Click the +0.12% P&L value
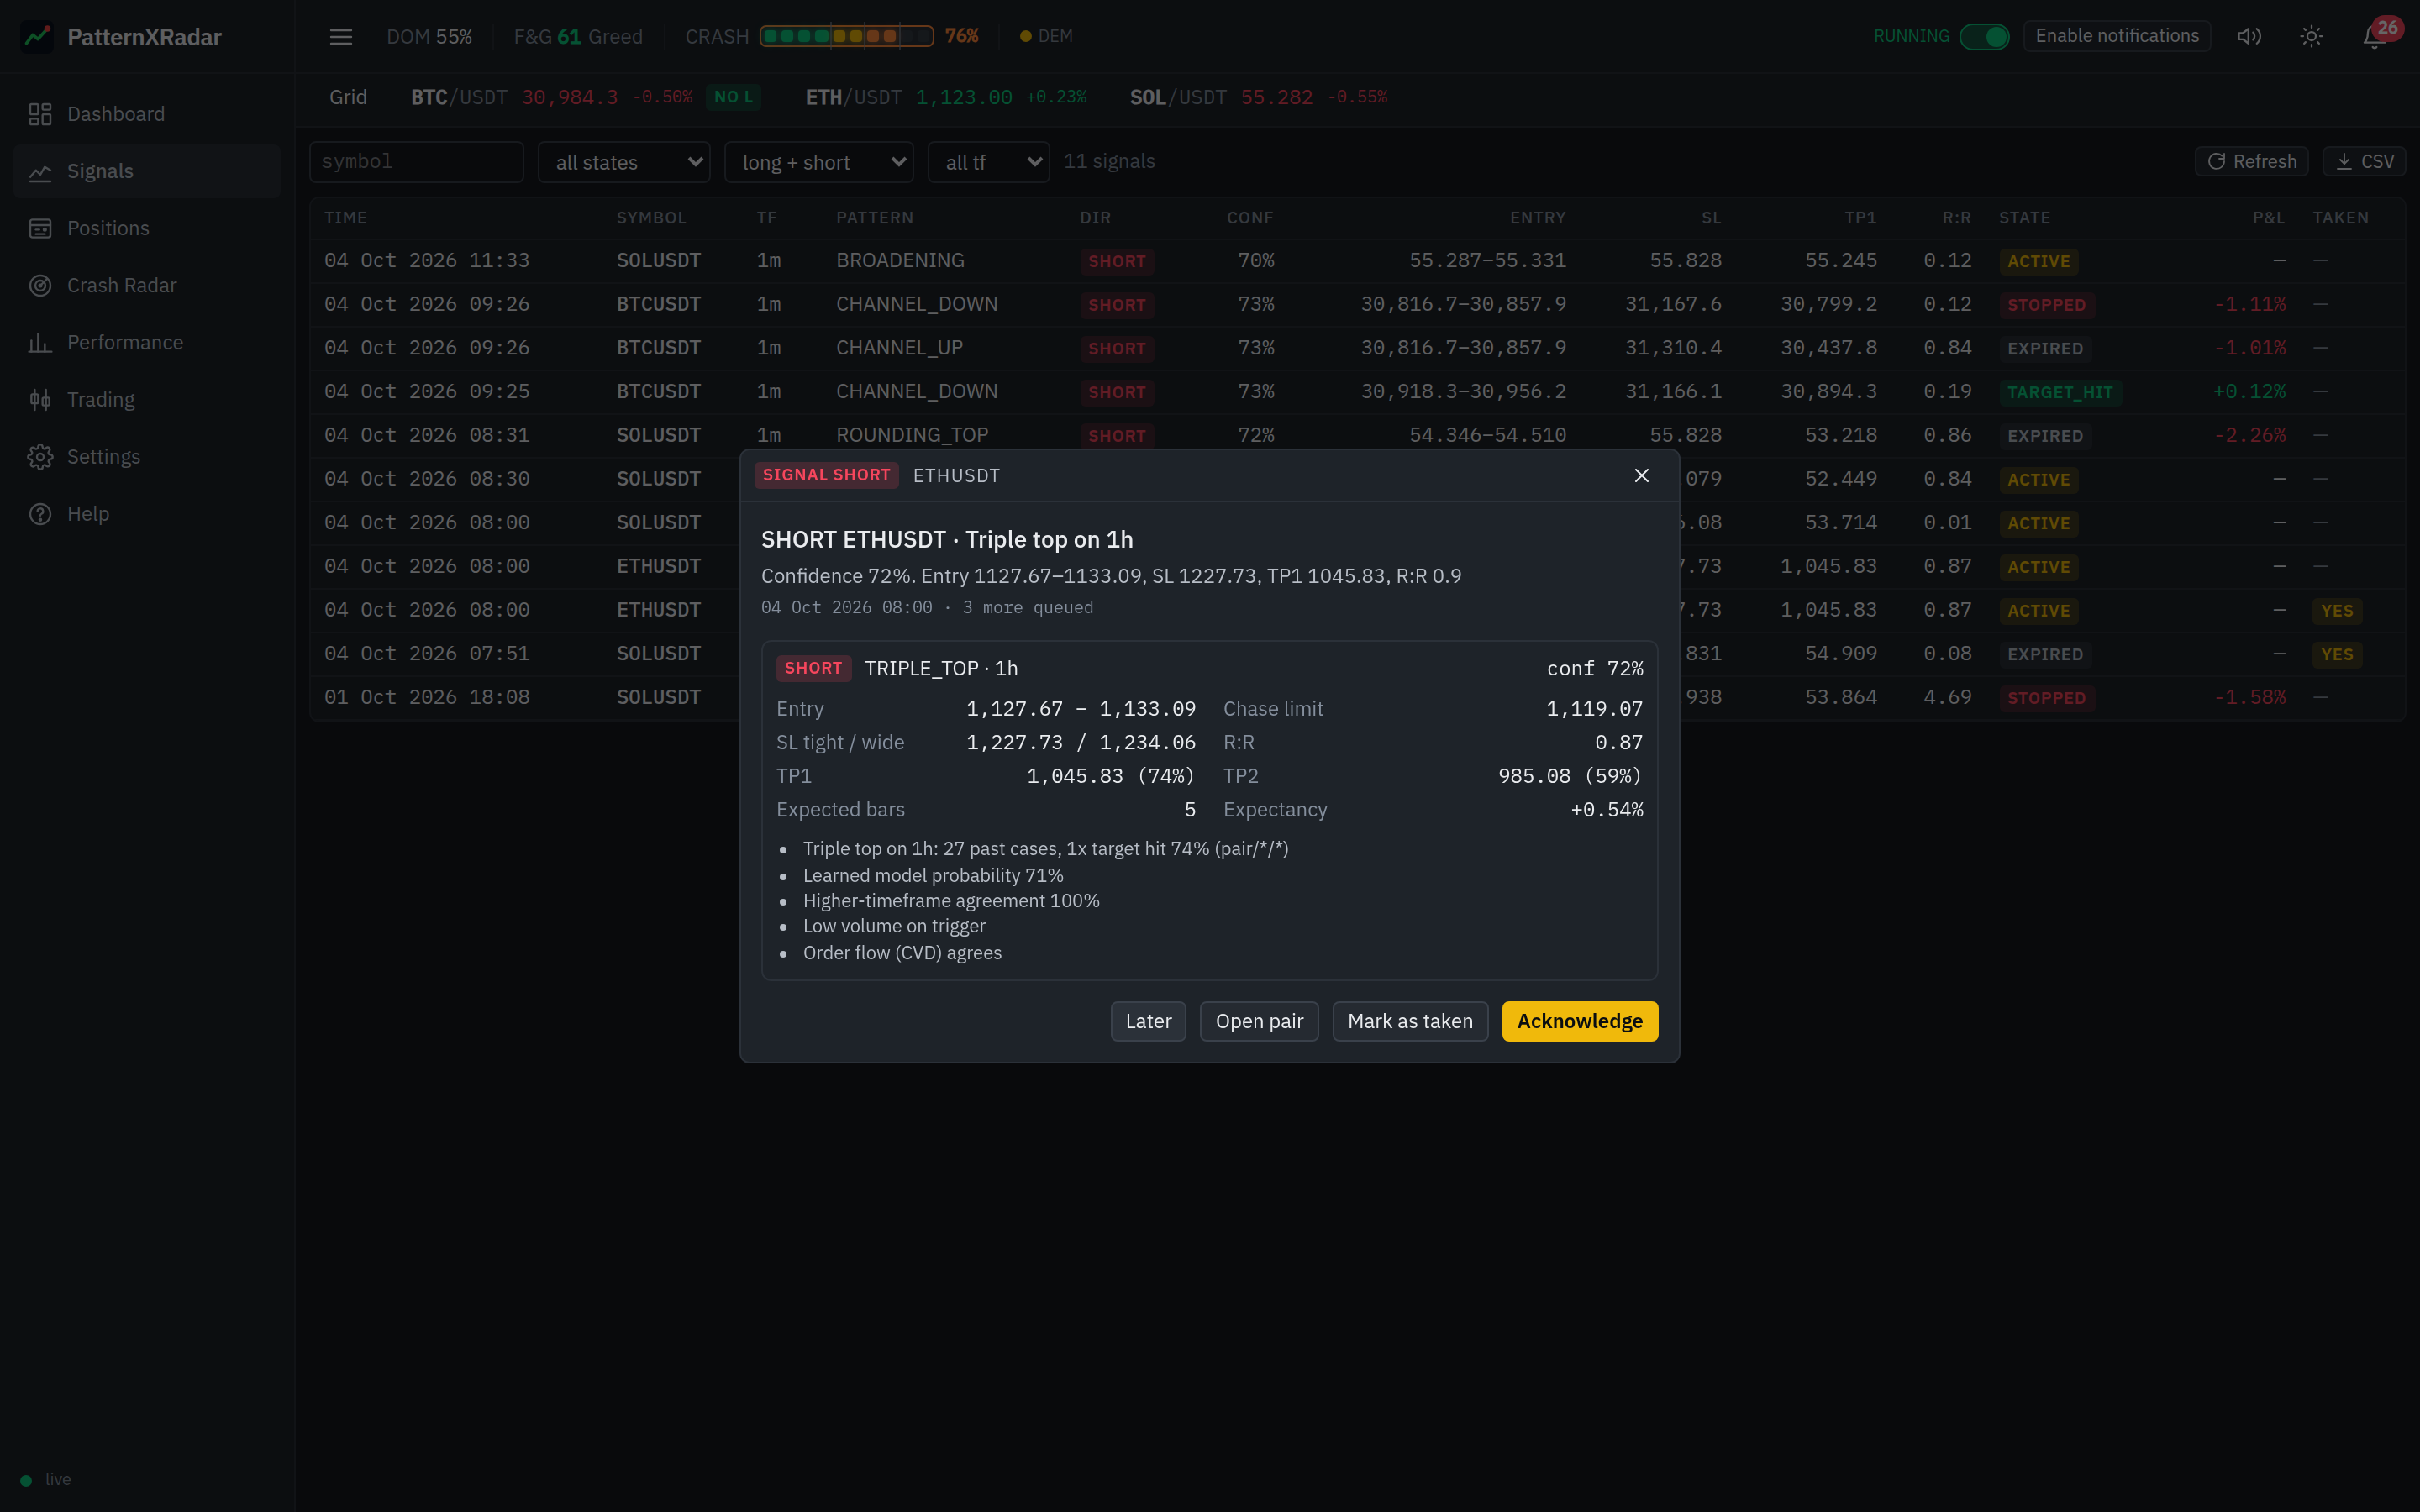The height and width of the screenshot is (1512, 2420). pos(2250,392)
